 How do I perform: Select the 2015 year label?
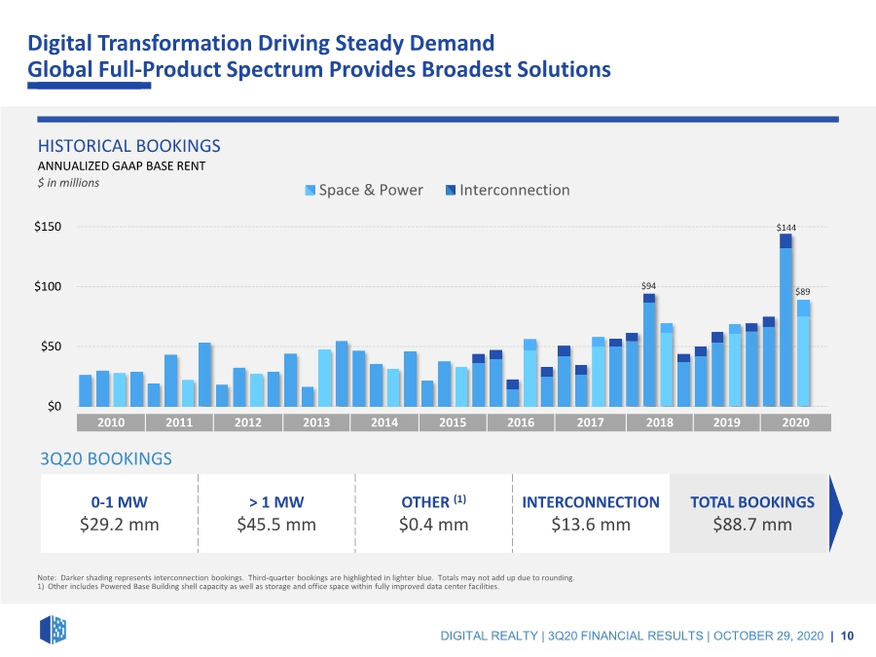pyautogui.click(x=453, y=422)
